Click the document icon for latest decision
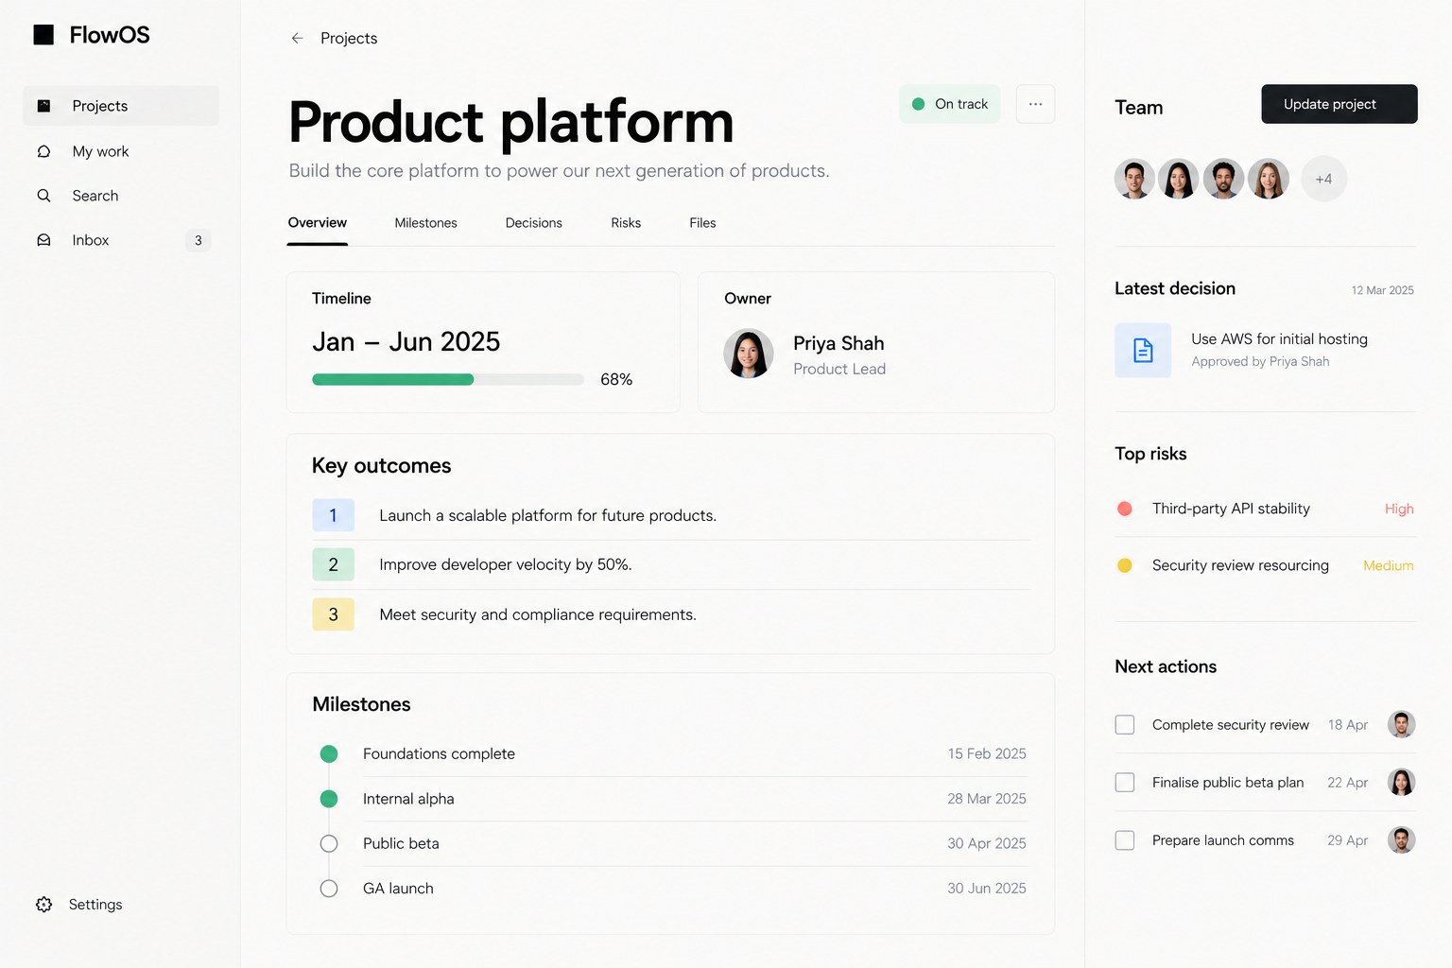The image size is (1452, 968). pos(1143,351)
